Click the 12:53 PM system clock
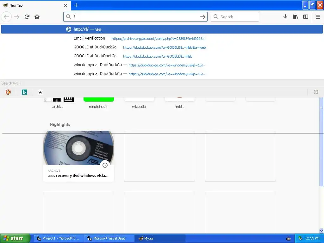The image size is (324, 243). [x=312, y=238]
